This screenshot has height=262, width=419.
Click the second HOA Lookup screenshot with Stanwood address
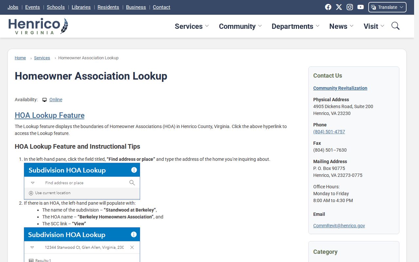click(x=82, y=245)
